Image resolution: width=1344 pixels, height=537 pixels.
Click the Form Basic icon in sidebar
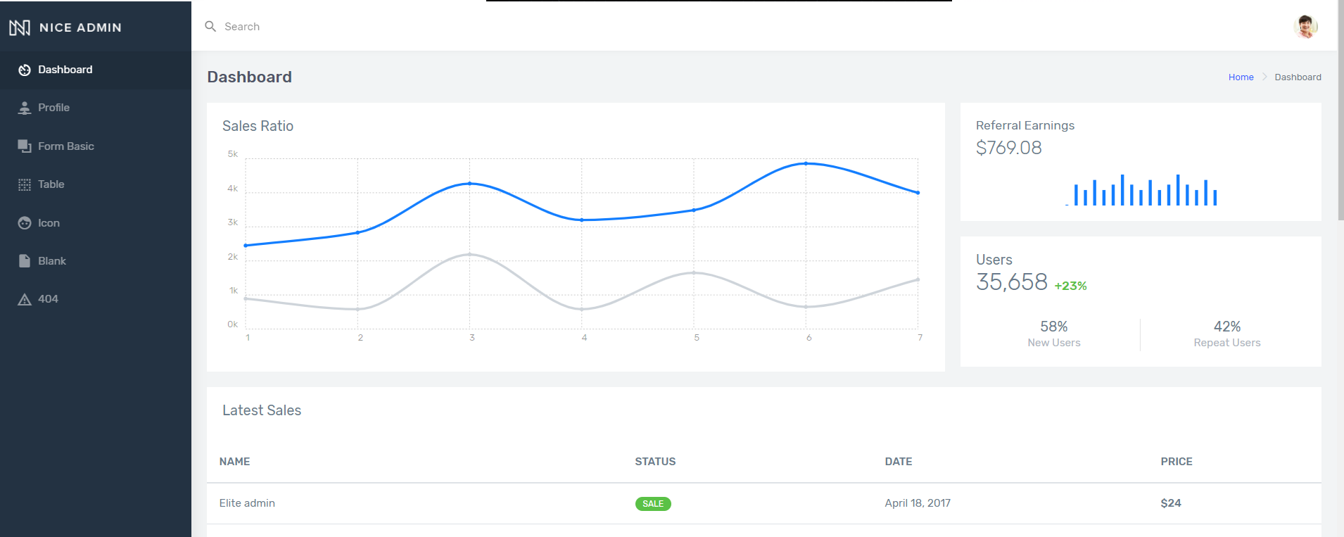point(25,146)
